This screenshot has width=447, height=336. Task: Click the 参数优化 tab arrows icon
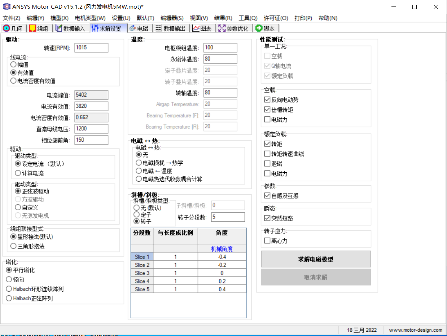pyautogui.click(x=222, y=28)
